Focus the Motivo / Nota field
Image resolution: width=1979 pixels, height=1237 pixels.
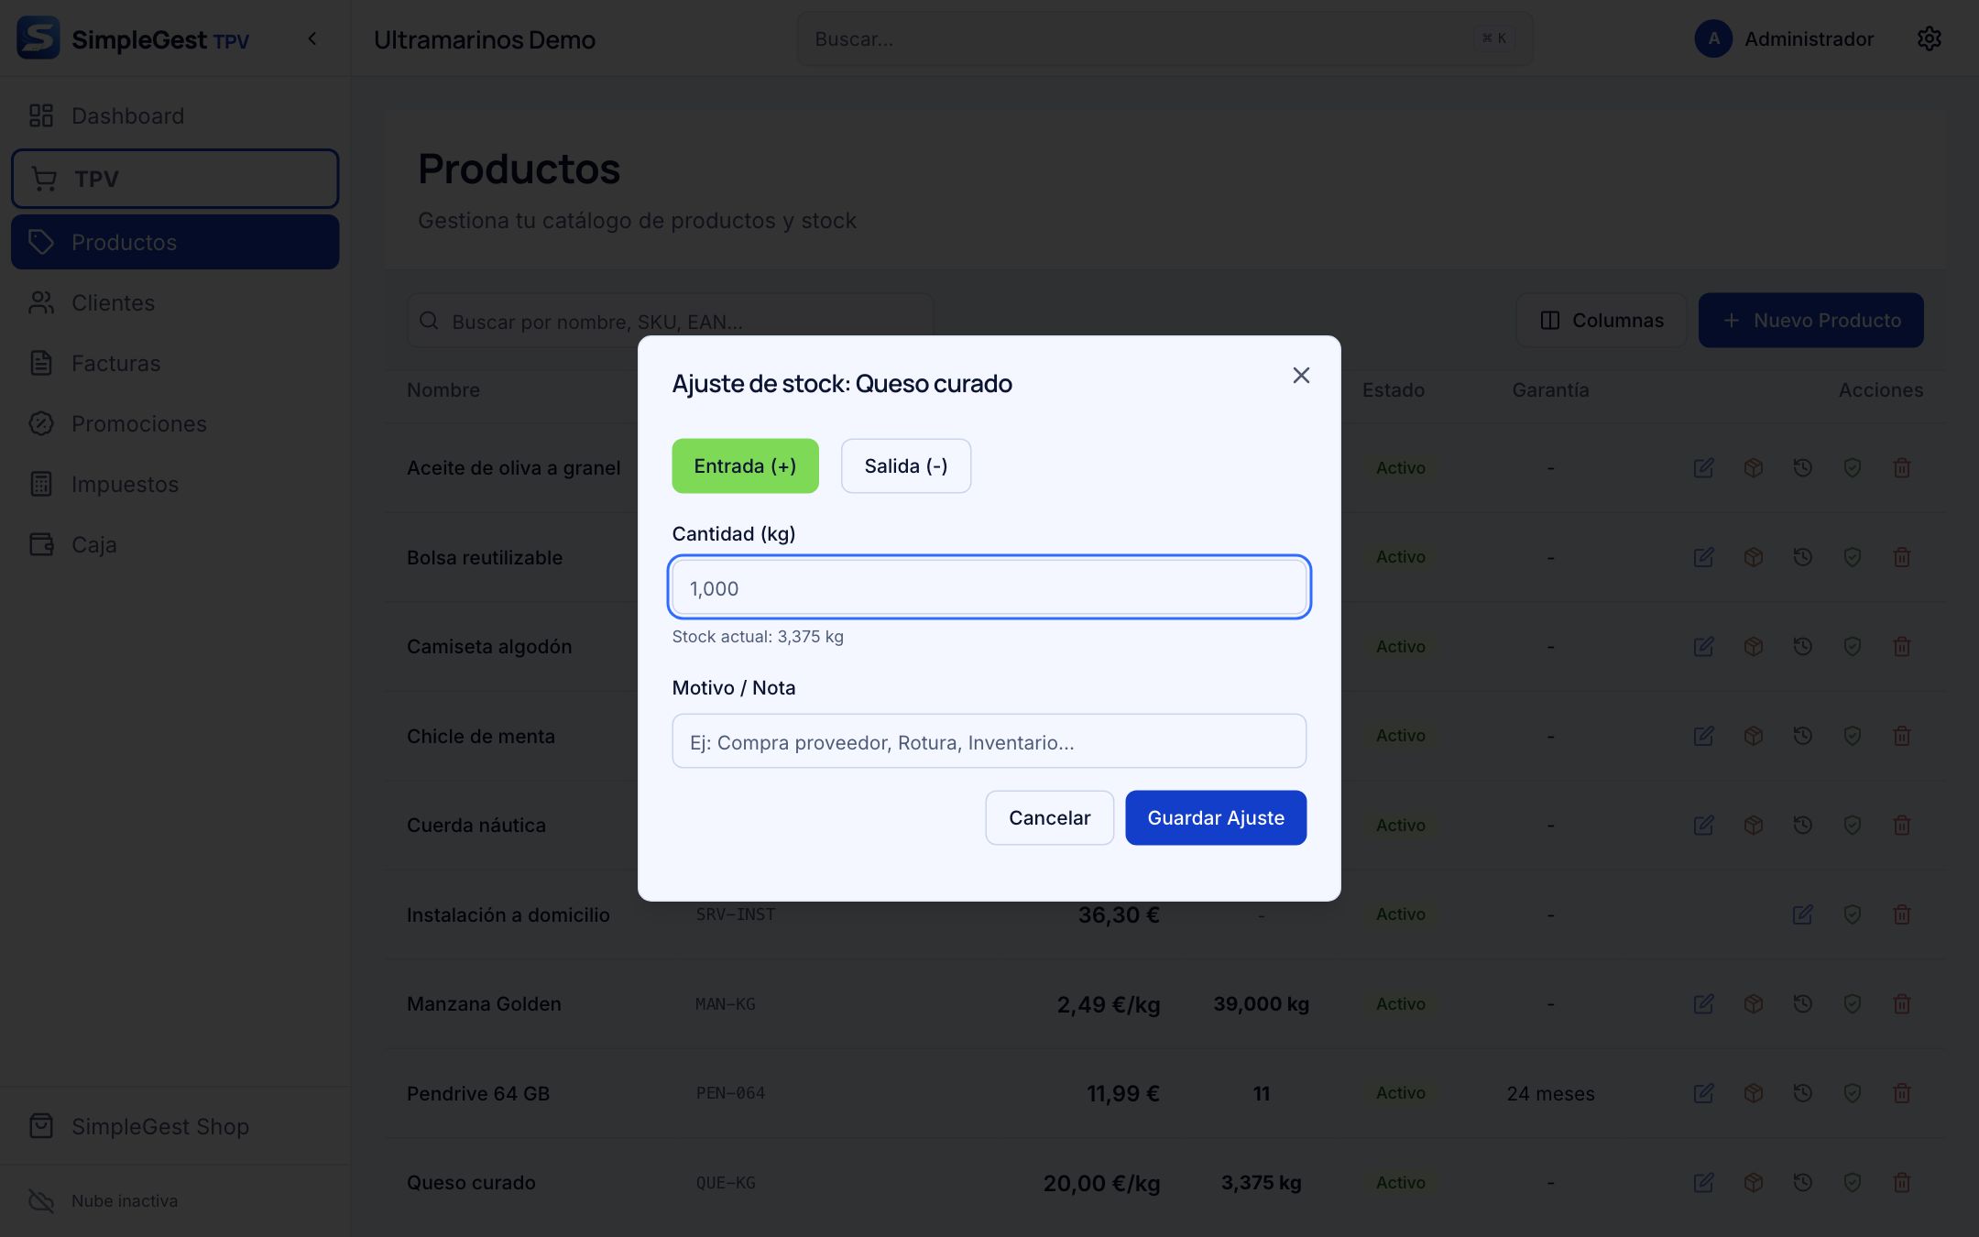[x=989, y=741]
